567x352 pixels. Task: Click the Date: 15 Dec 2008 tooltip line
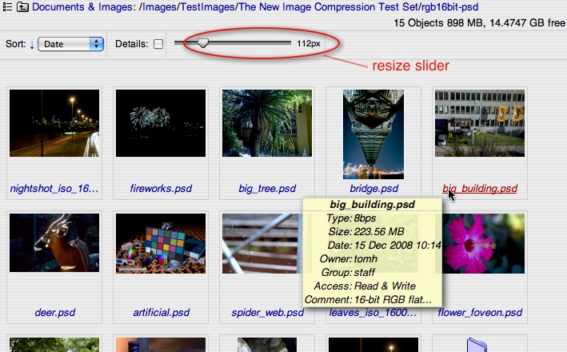384,246
